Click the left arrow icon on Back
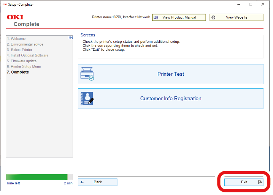This screenshot has width=273, height=195. [x=82, y=182]
